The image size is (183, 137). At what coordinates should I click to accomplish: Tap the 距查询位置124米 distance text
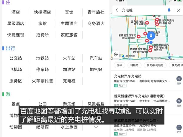pyautogui.click(x=125, y=101)
